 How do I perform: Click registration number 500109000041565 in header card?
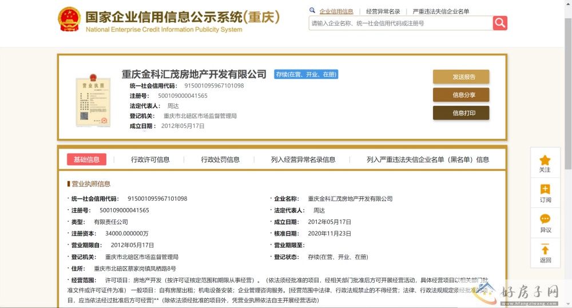[183, 96]
